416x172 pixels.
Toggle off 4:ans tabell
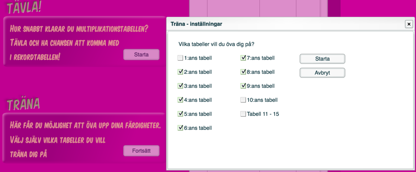180,100
